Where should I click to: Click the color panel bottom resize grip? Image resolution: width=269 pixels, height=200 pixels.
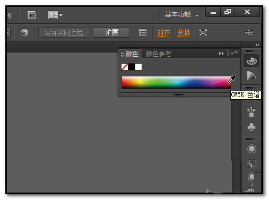(x=179, y=95)
